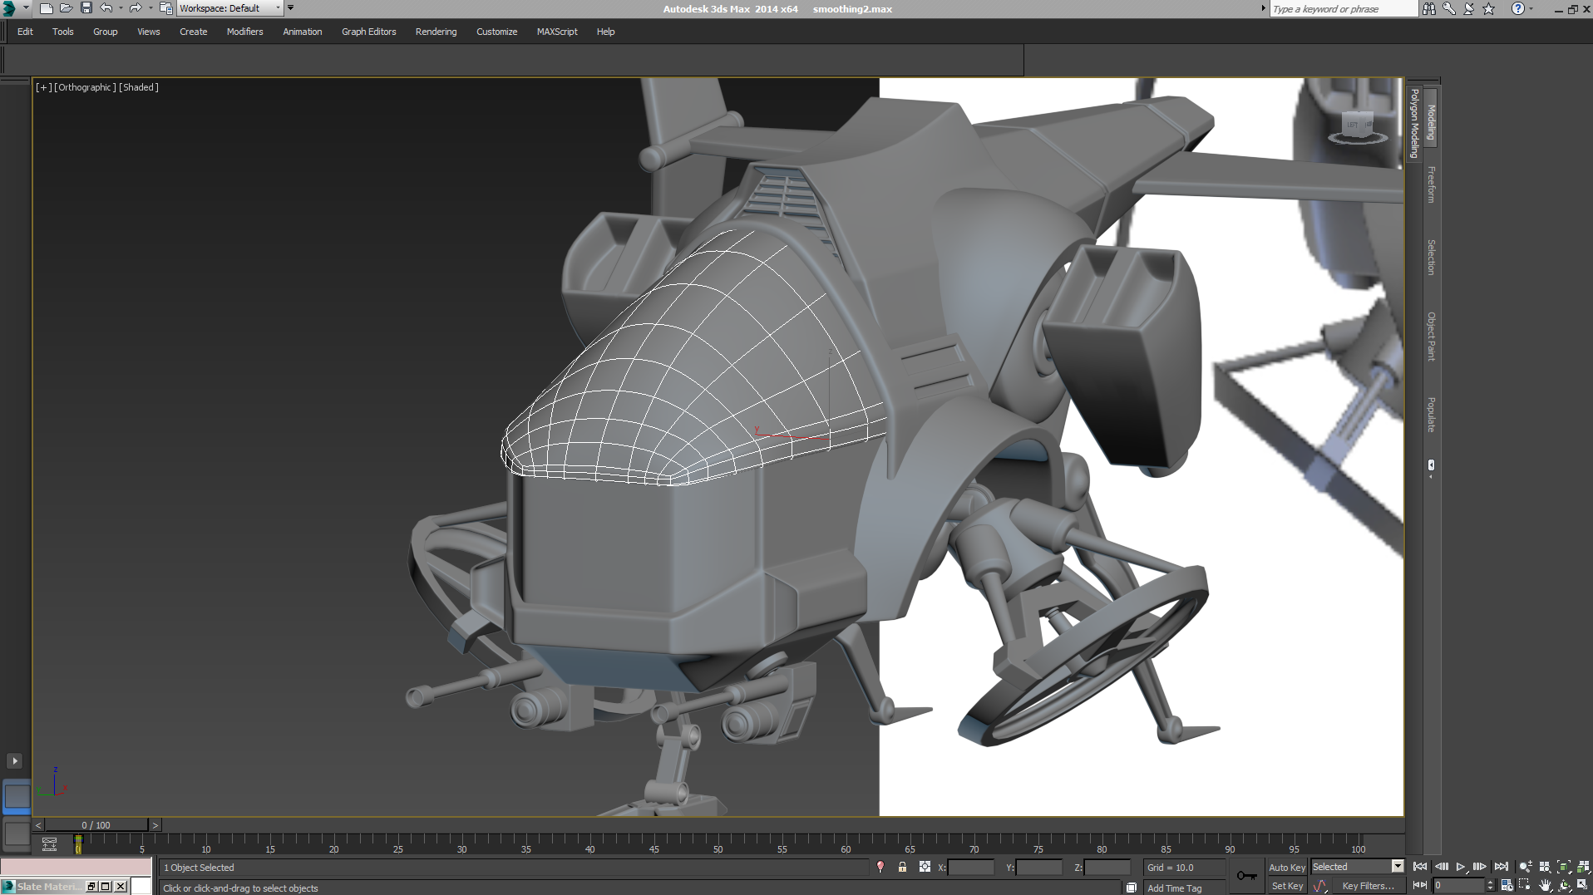Toggle Maximize Viewport
The width and height of the screenshot is (1593, 895).
1583,885
